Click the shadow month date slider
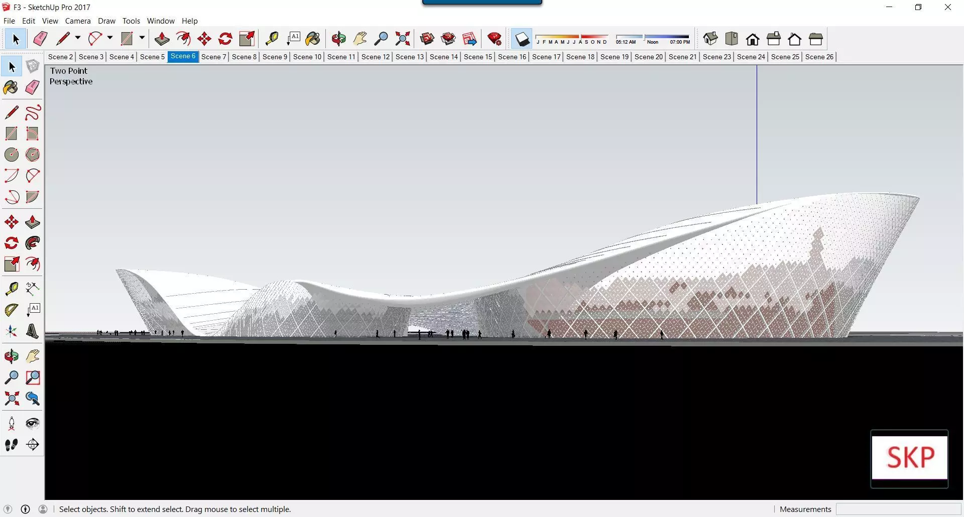Image resolution: width=964 pixels, height=517 pixels. tap(572, 39)
